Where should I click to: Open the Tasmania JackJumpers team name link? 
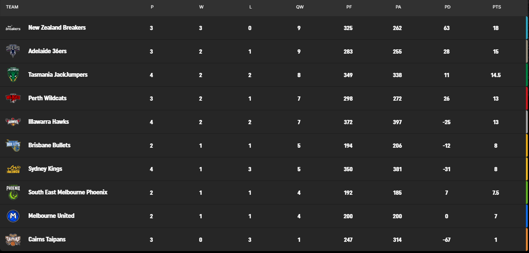[x=58, y=75]
